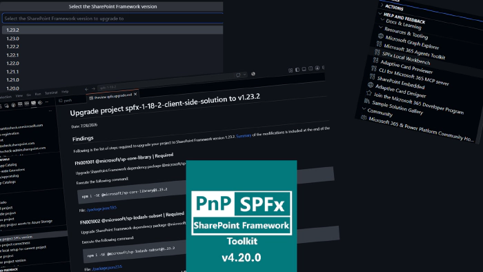
Task: Open Adaptive Card Designer entry
Action: 400,91
